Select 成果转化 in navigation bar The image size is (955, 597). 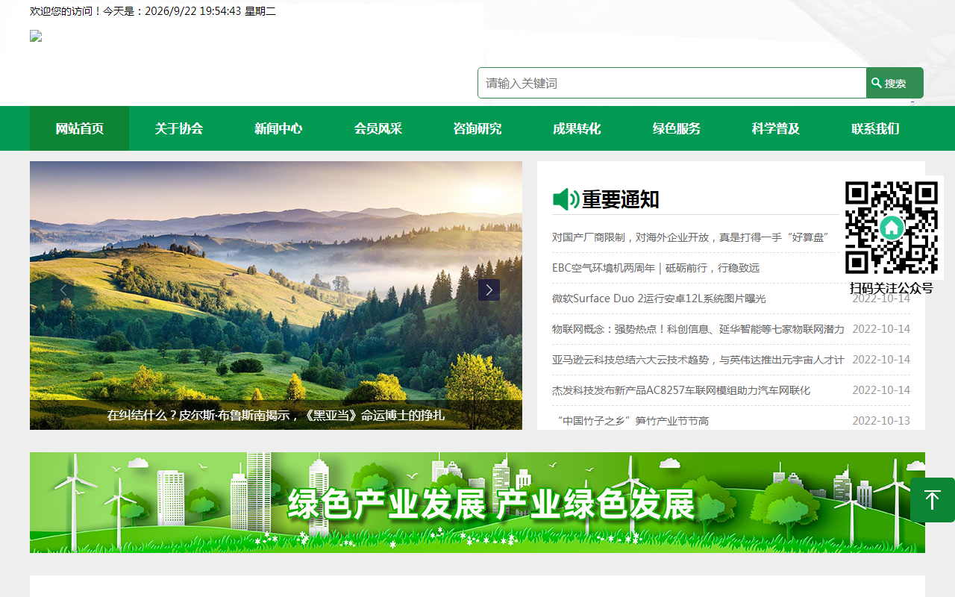577,128
